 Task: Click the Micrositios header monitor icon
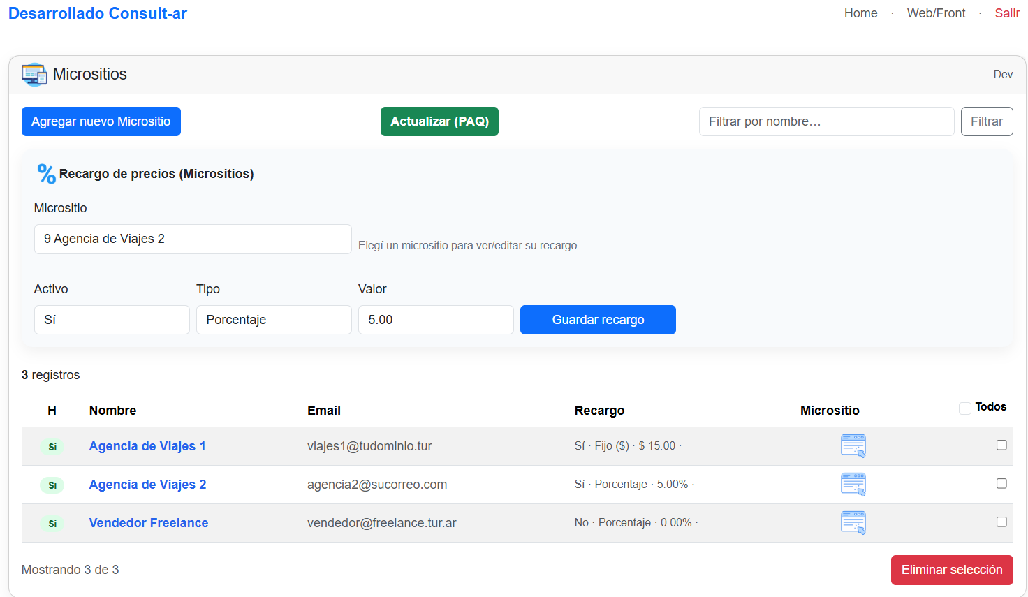click(x=34, y=75)
